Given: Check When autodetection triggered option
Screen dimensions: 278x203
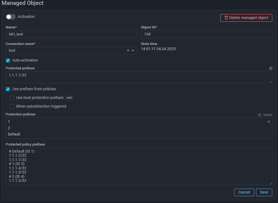Looking at the screenshot, I should [x=12, y=107].
